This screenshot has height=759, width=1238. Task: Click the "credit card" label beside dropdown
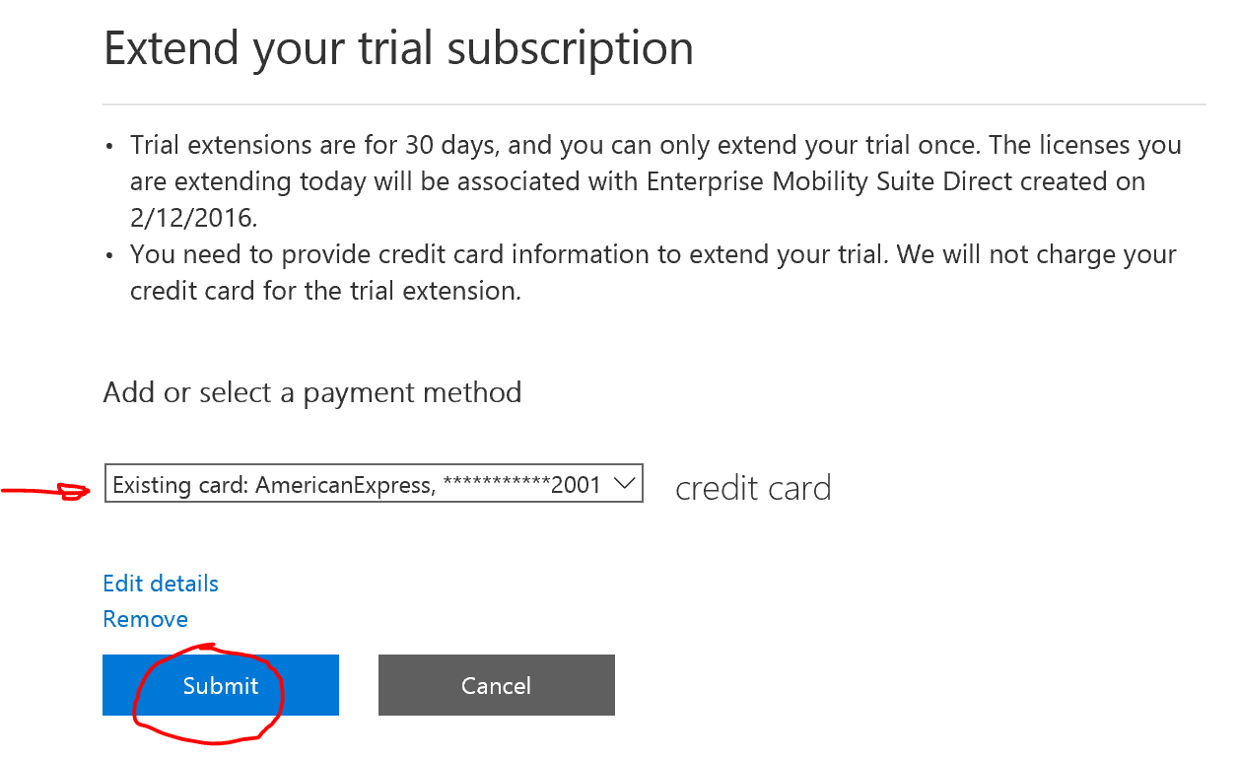[753, 488]
